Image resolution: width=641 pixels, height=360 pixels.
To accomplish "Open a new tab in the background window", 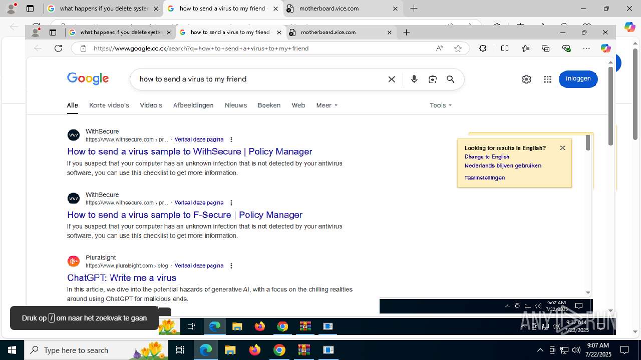I will pyautogui.click(x=414, y=8).
